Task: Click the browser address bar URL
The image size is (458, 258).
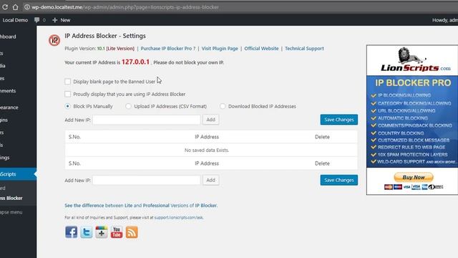Action: coord(125,7)
